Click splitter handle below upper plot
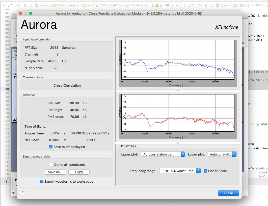268x206 pixels. pos(178,91)
